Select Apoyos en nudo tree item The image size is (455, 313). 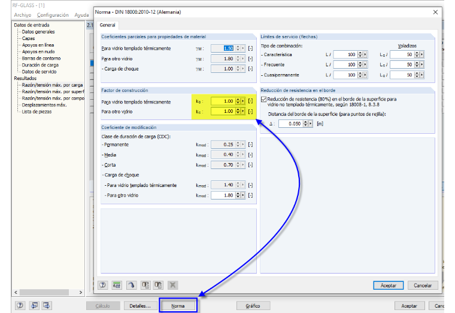coord(38,52)
